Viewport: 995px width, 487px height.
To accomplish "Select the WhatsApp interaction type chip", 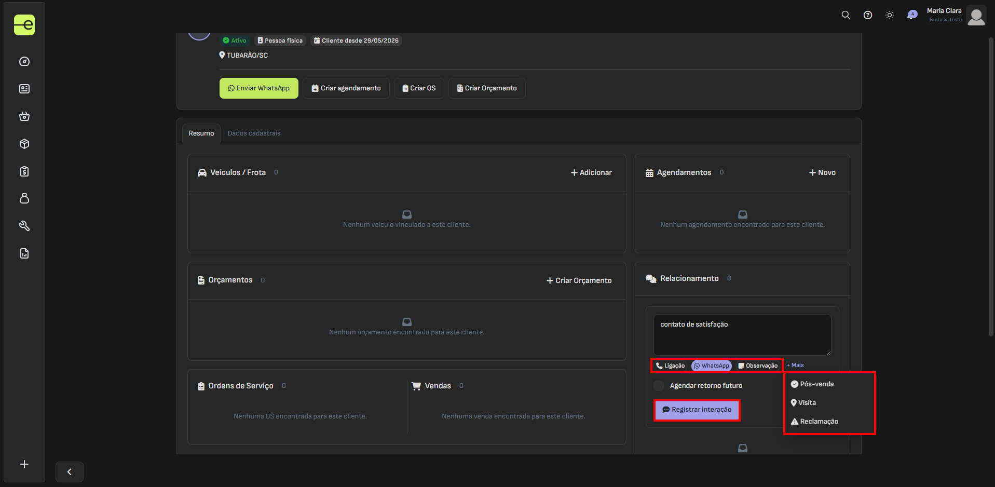I will [711, 366].
